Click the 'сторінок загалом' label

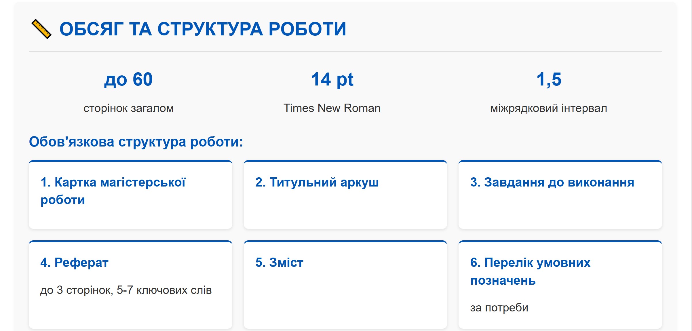tap(128, 108)
